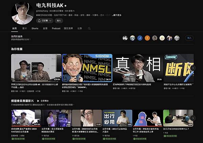This screenshot has width=203, height=143.
Task: Open the 11:57 April 2022 member video thumbnail
Action: 87,118
